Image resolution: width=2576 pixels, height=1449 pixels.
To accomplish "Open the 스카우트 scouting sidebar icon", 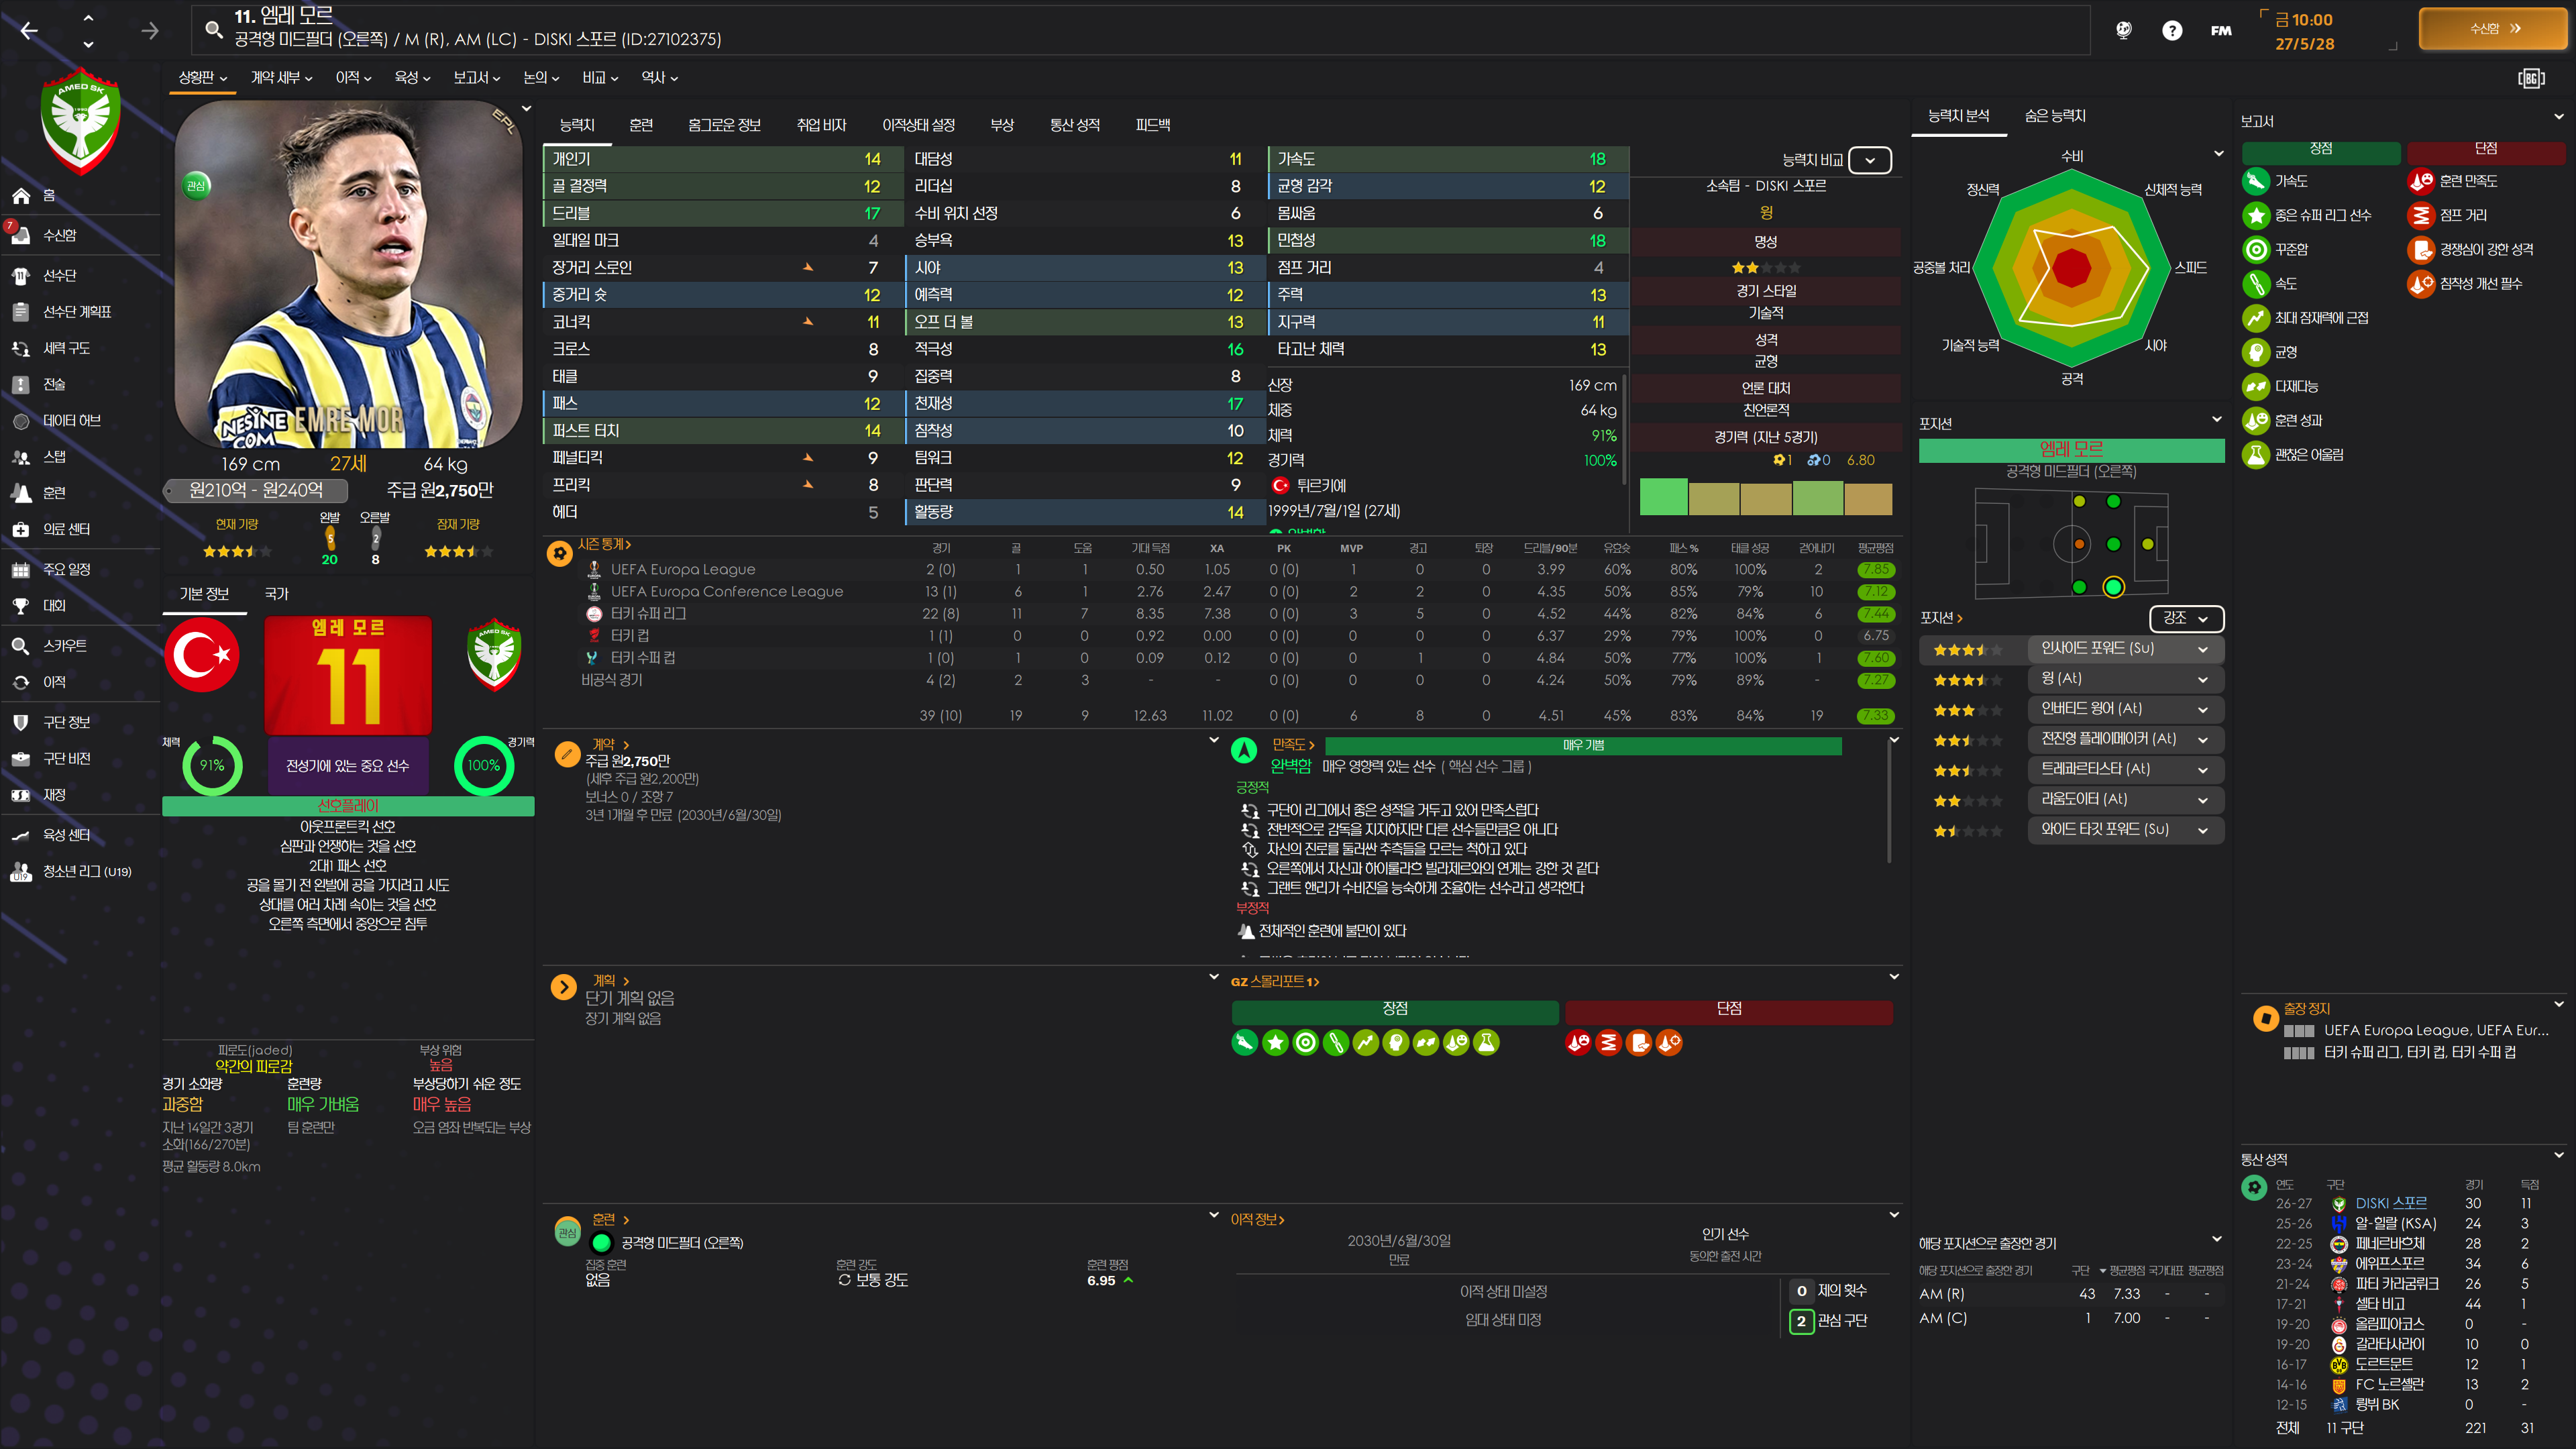I will pos(21,646).
